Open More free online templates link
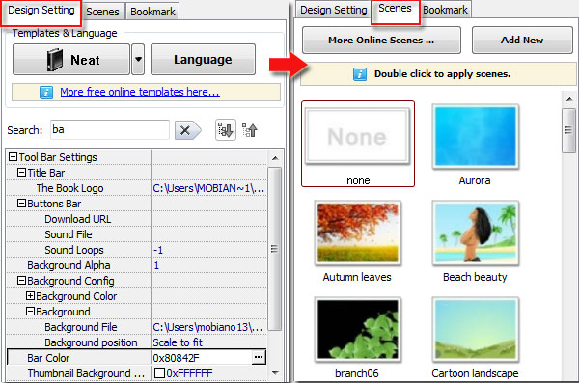Viewport: 579px width, 383px height. coord(140,92)
